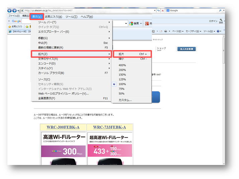Click the browser Forward arrow button
The width and height of the screenshot is (239, 179).
pyautogui.click(x=14, y=10)
